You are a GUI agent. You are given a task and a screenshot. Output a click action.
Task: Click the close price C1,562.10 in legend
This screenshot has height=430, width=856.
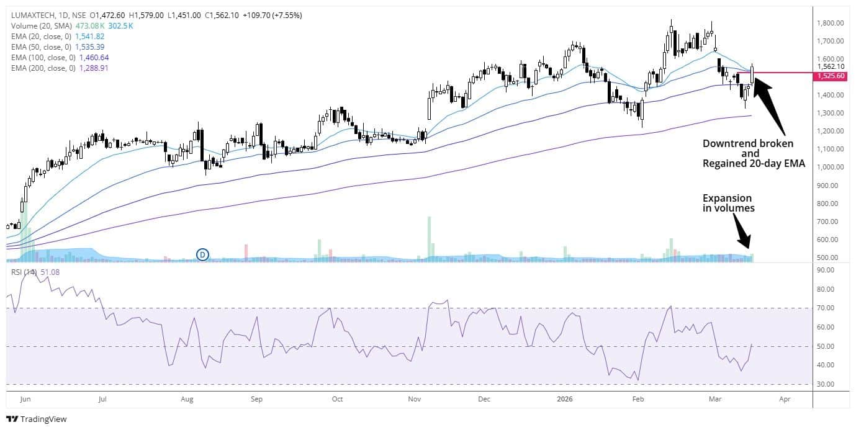(222, 14)
